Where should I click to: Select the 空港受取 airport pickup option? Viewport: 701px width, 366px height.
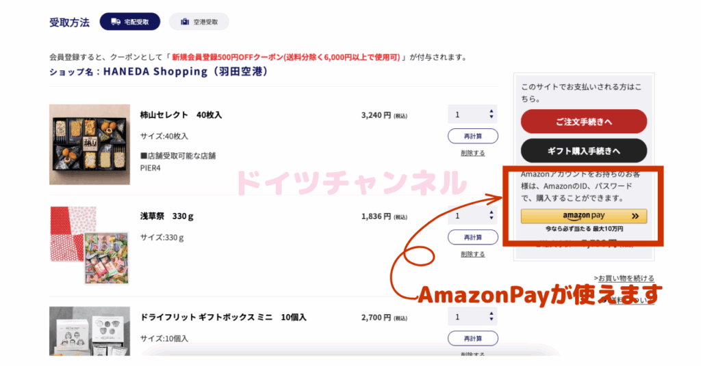tap(199, 21)
